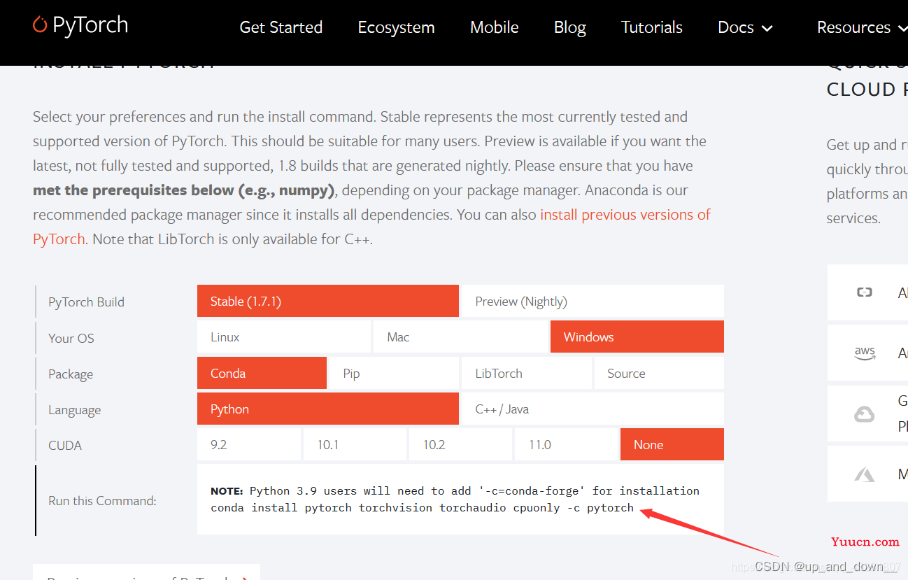Image resolution: width=908 pixels, height=580 pixels.
Task: Select Conda package option
Action: tap(262, 373)
